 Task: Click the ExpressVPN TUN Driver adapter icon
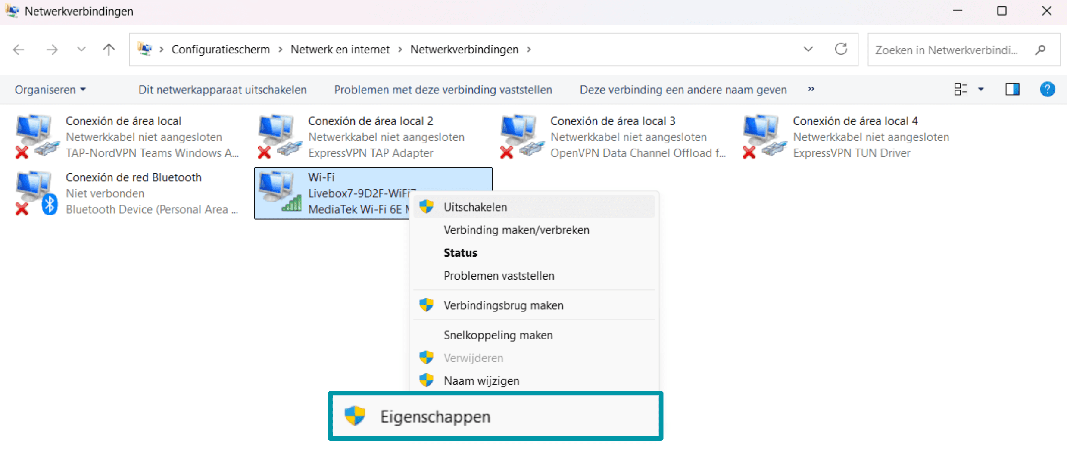click(x=762, y=136)
